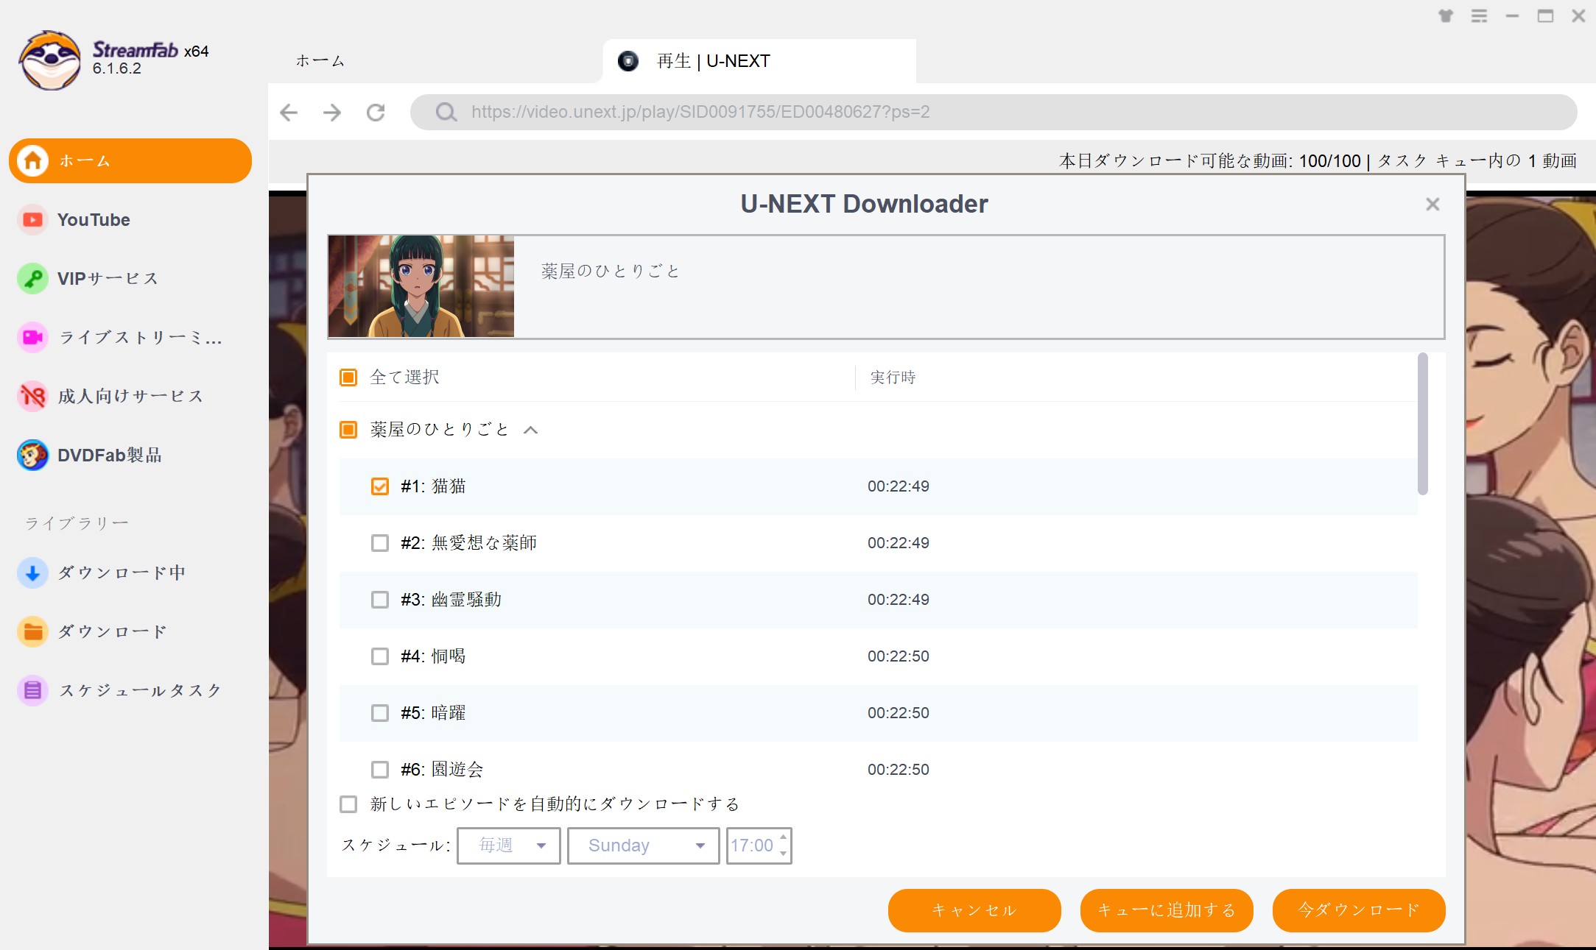Check episode #4: 恫喝
Image resolution: width=1596 pixels, height=950 pixels.
click(380, 656)
